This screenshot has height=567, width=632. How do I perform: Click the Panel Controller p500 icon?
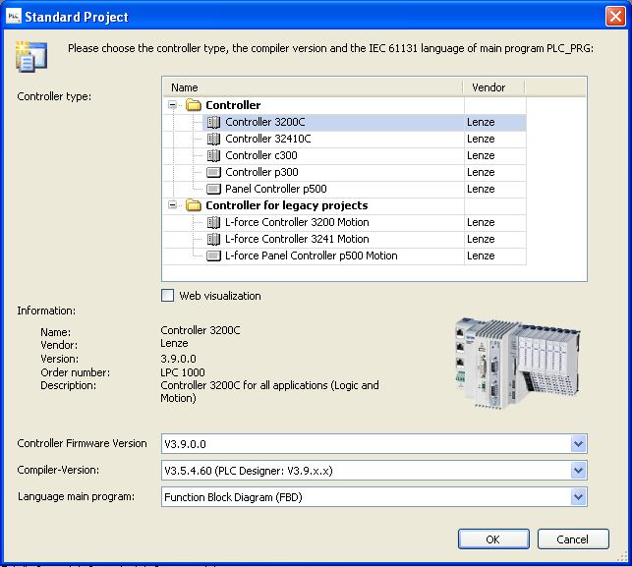[213, 189]
